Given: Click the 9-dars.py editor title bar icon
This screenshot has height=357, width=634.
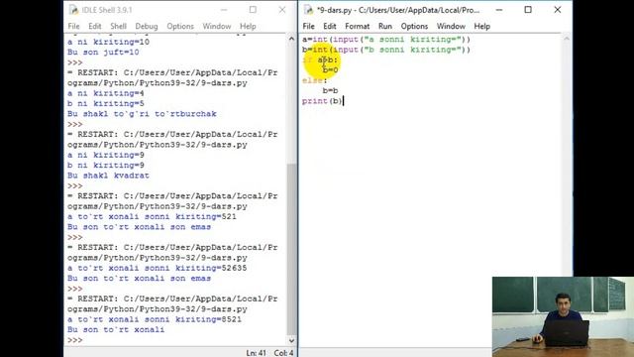Looking at the screenshot, I should (308, 10).
